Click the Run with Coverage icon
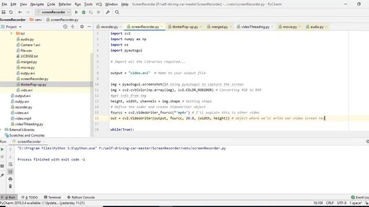Viewport: 369px width, 207px height. coord(91,12)
